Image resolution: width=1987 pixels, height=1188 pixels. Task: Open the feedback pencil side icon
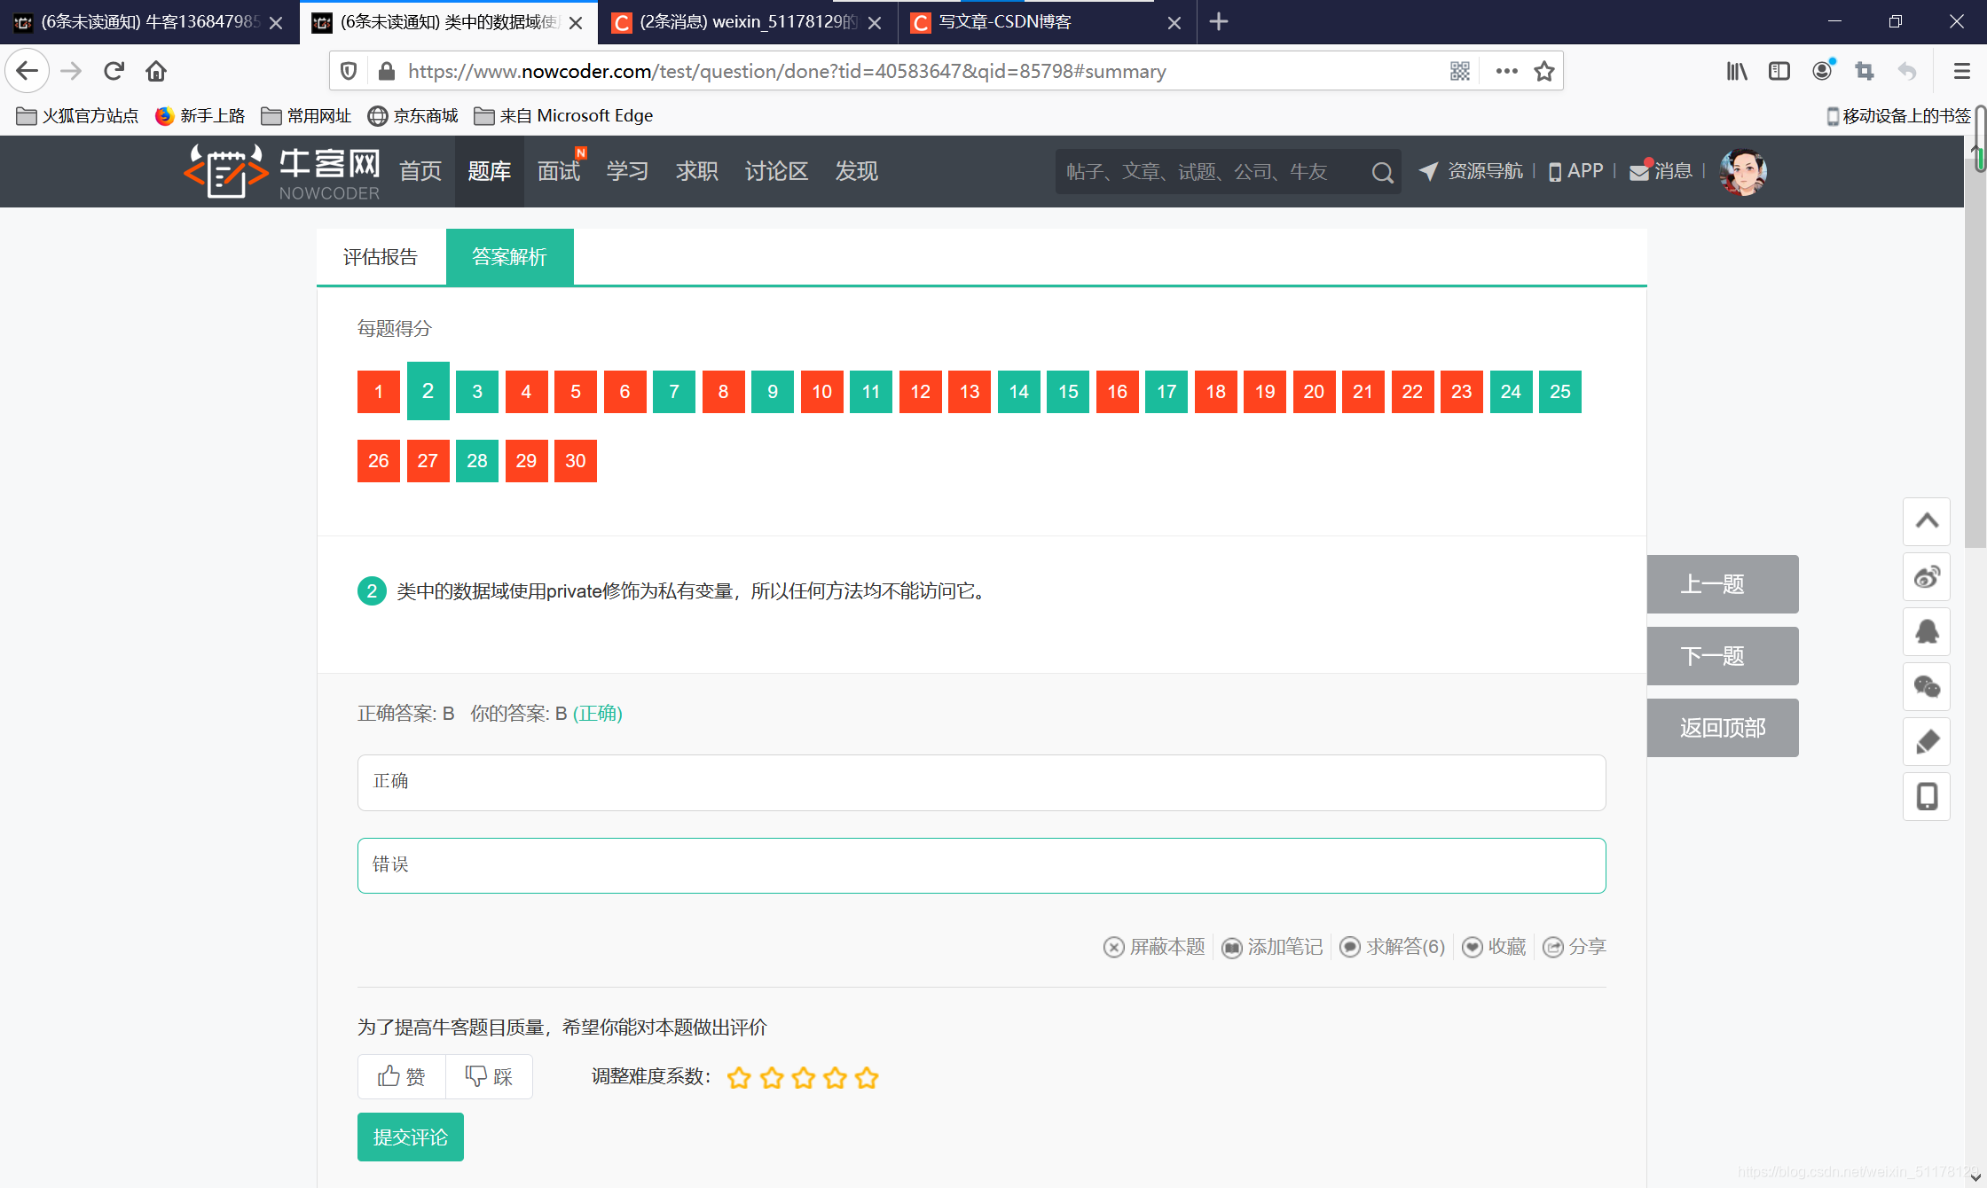1927,742
